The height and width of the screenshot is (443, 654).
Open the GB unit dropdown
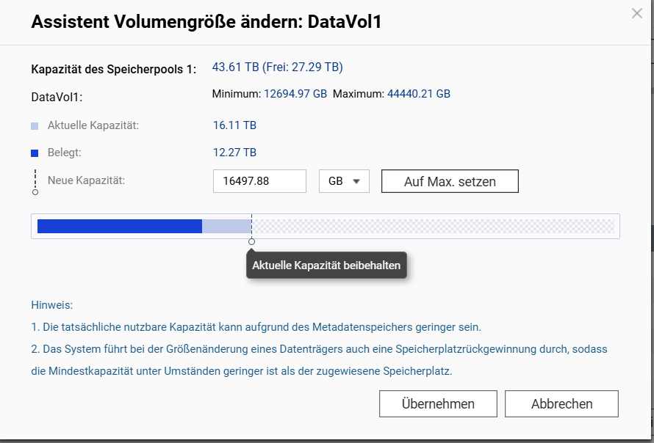coord(344,181)
